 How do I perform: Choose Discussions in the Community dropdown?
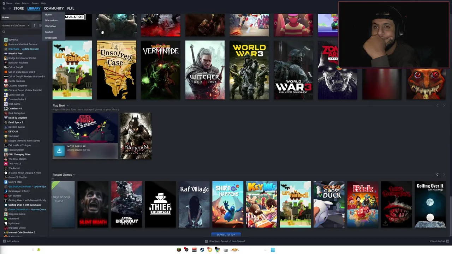tap(51, 20)
